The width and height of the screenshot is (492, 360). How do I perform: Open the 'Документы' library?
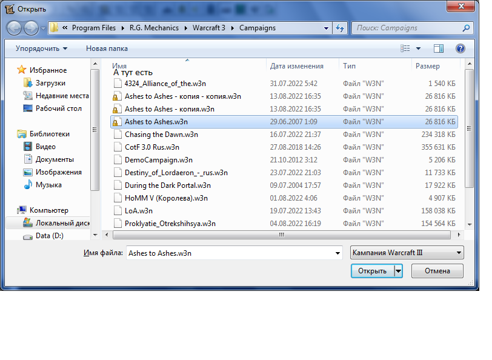pyautogui.click(x=55, y=159)
